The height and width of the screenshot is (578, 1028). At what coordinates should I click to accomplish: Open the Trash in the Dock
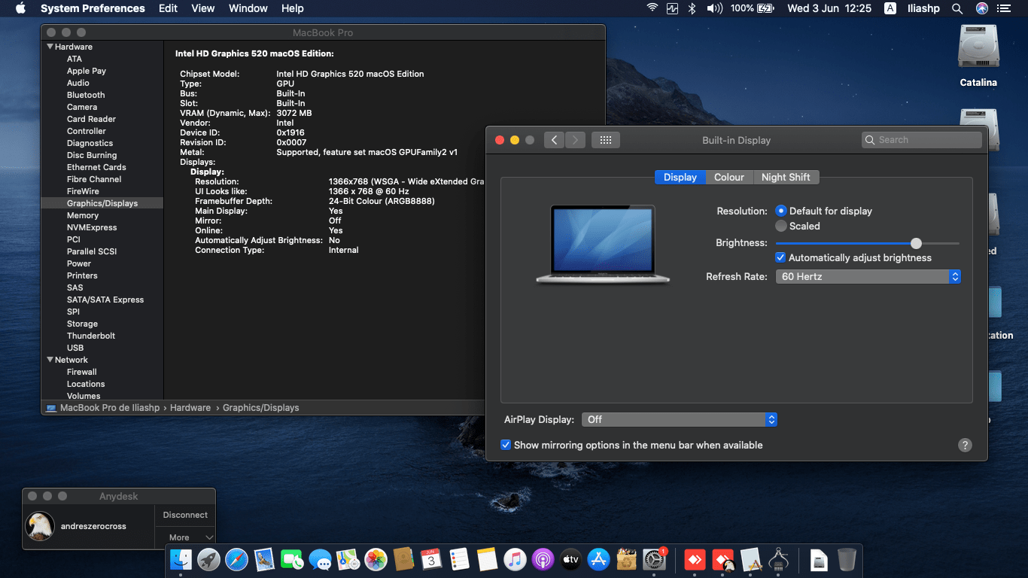point(847,559)
